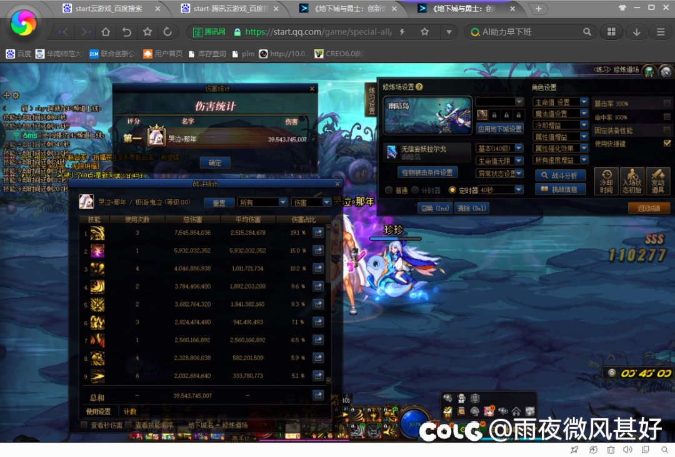Screen dimensions: 675x457
Task: Switch to the start云游戏_百度搜索 tab
Action: coord(111,9)
